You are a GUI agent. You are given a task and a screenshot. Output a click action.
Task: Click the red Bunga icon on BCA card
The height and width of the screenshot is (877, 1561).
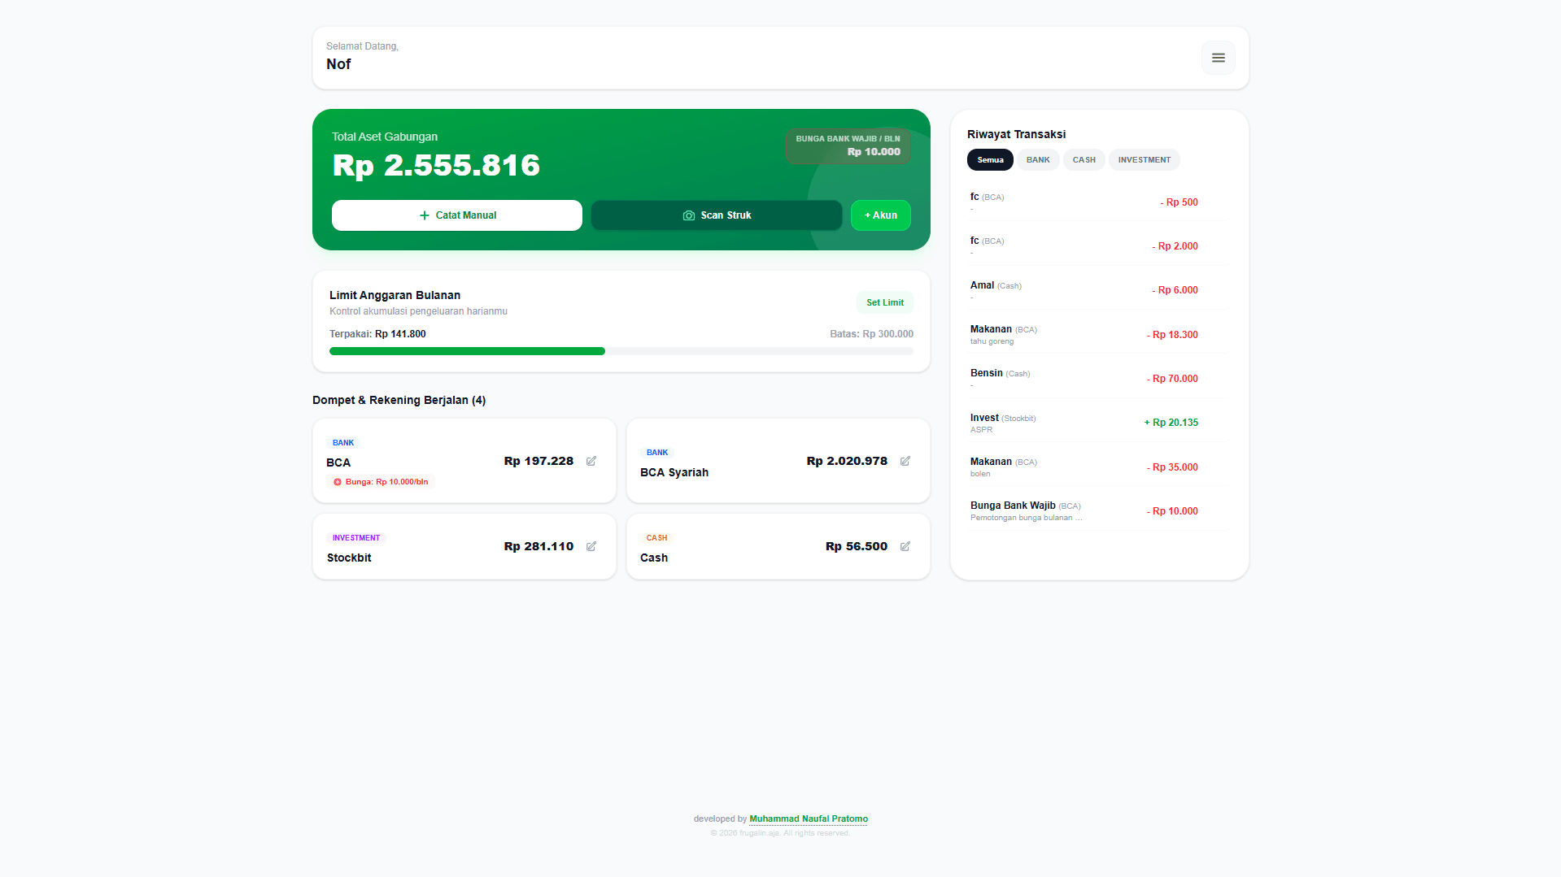[x=337, y=482]
